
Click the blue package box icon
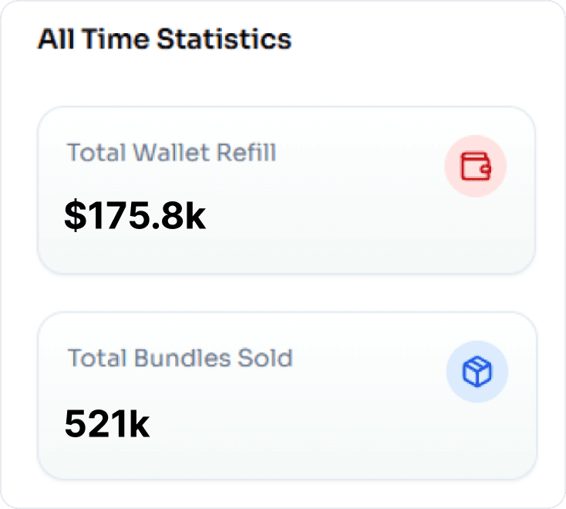(477, 372)
